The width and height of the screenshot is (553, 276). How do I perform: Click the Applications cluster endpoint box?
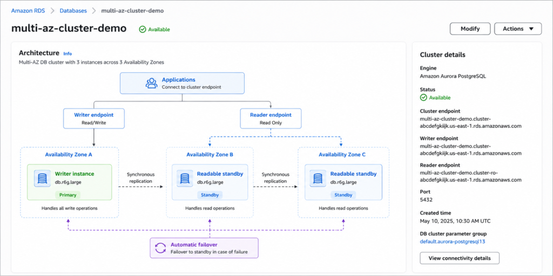[182, 83]
